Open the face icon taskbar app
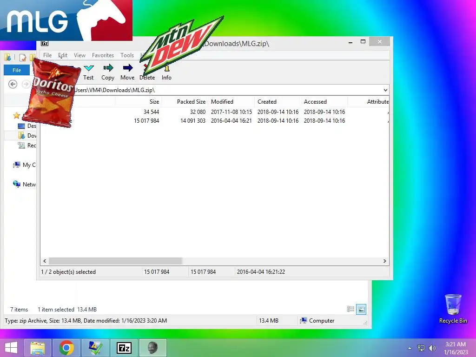The width and height of the screenshot is (476, 357). (x=153, y=348)
